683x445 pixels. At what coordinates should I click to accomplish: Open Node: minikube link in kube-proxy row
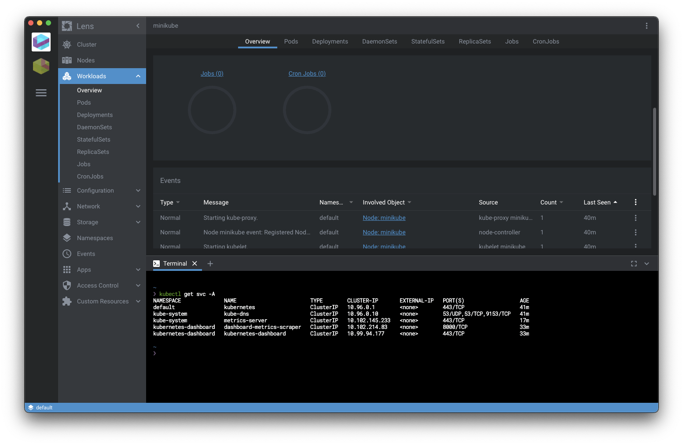[x=384, y=218]
